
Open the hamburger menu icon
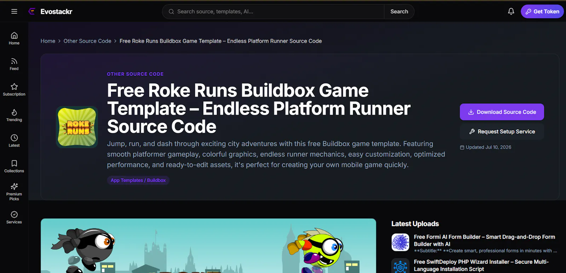(14, 11)
